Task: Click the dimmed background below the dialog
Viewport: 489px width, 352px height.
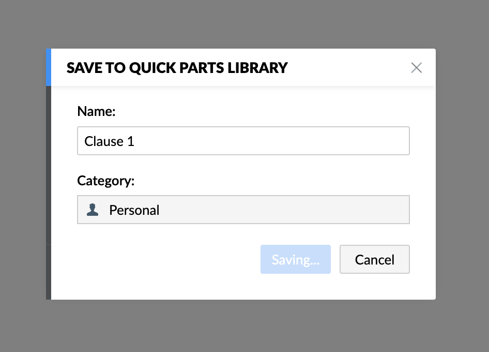Action: point(243,326)
